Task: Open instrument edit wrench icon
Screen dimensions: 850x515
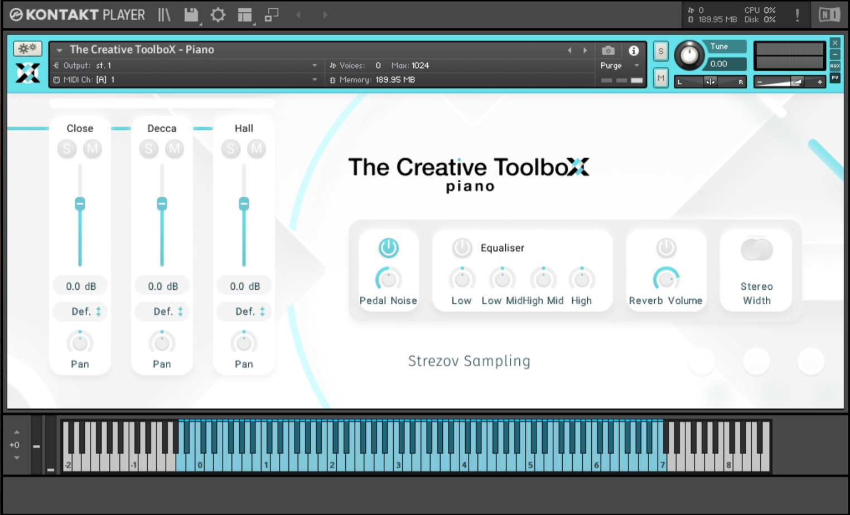Action: 27,49
